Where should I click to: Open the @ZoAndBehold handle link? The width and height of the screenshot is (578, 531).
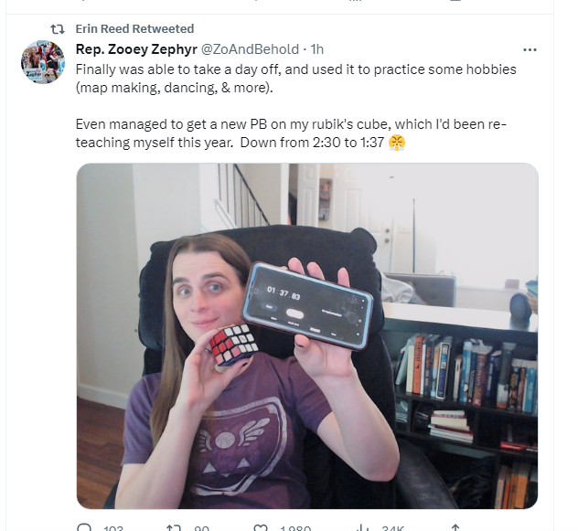(250, 49)
